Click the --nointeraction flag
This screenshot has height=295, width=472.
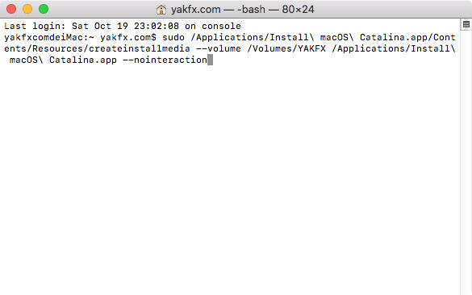pos(165,60)
